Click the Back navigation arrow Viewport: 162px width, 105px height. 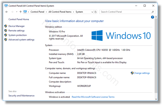[7, 12]
